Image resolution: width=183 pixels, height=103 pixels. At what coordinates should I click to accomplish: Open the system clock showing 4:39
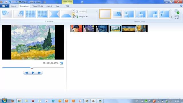(177, 101)
